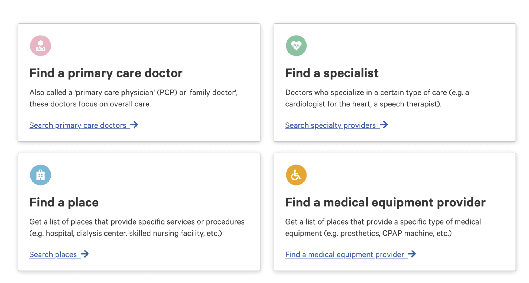Click arrow after Find a medical equipment provider link

tap(412, 254)
